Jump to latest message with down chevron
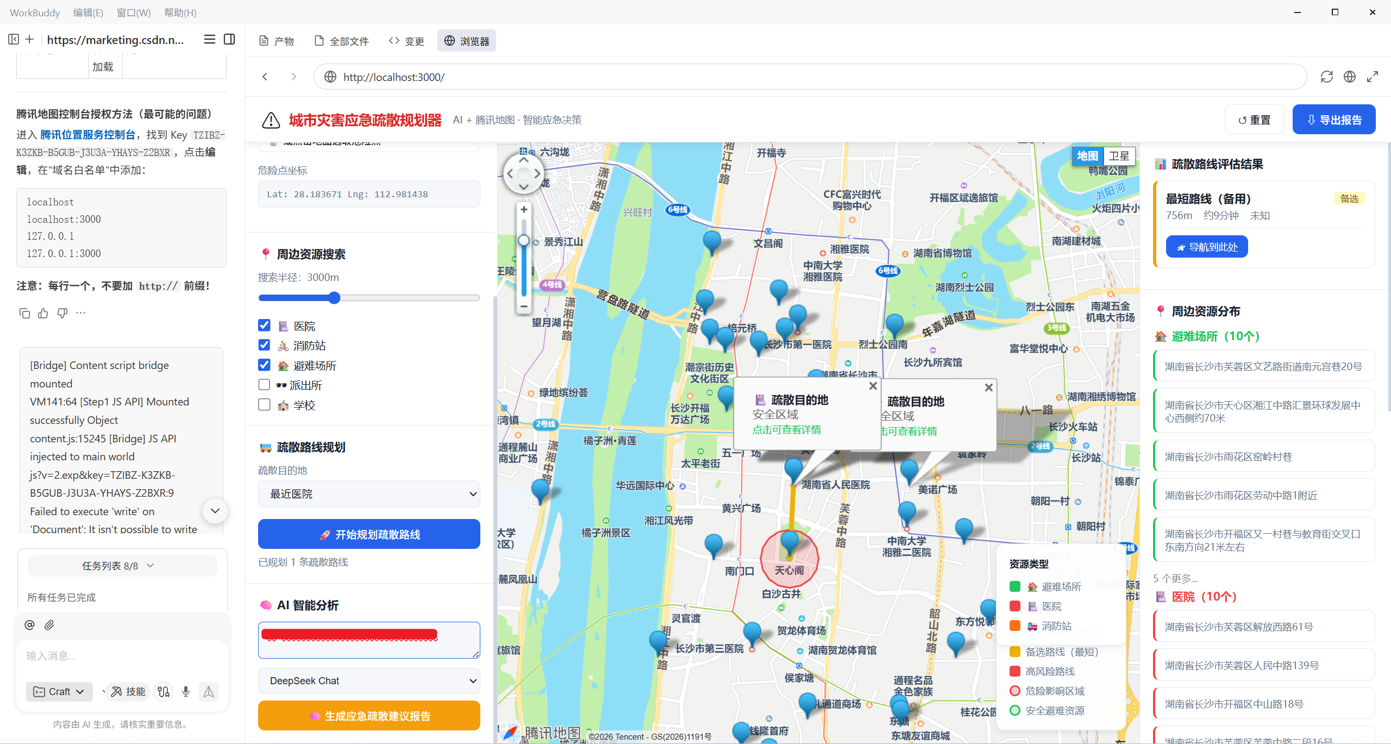The width and height of the screenshot is (1391, 744). tap(215, 511)
